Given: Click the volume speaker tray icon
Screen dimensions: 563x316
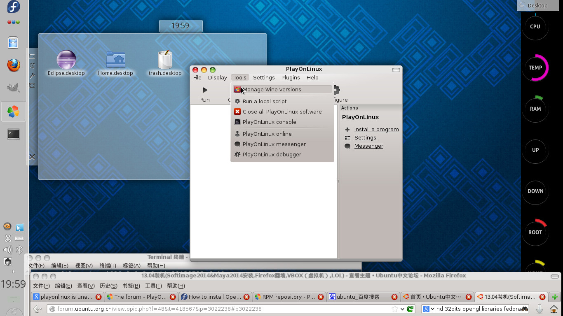Looking at the screenshot, I should click(7, 249).
